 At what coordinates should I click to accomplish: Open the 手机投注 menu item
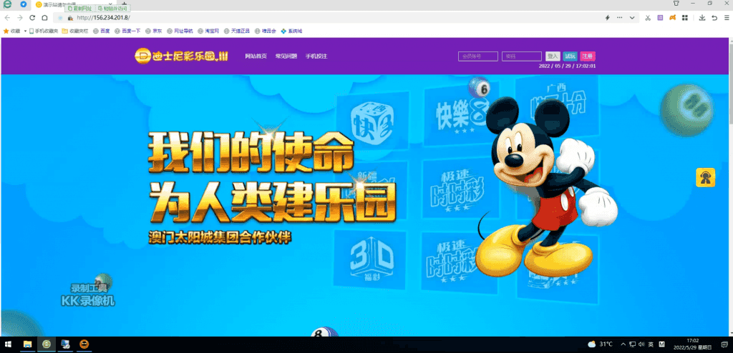coord(316,56)
